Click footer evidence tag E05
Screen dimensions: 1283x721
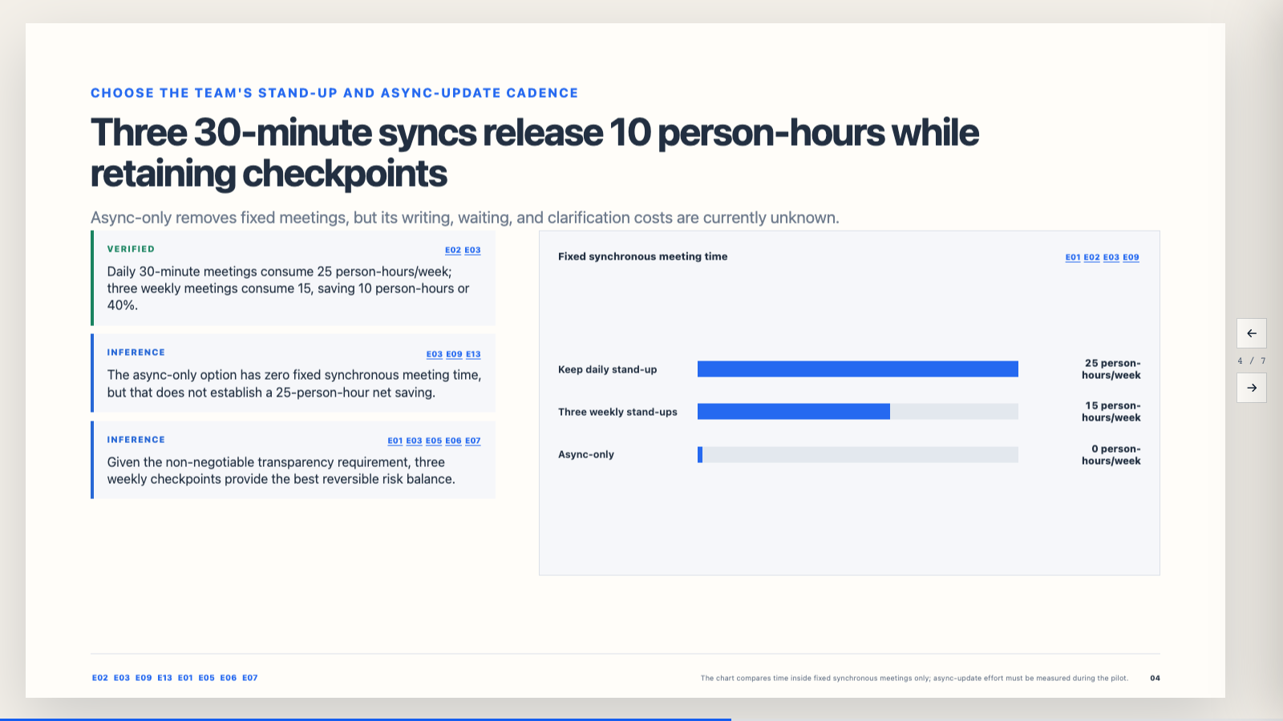click(x=207, y=678)
